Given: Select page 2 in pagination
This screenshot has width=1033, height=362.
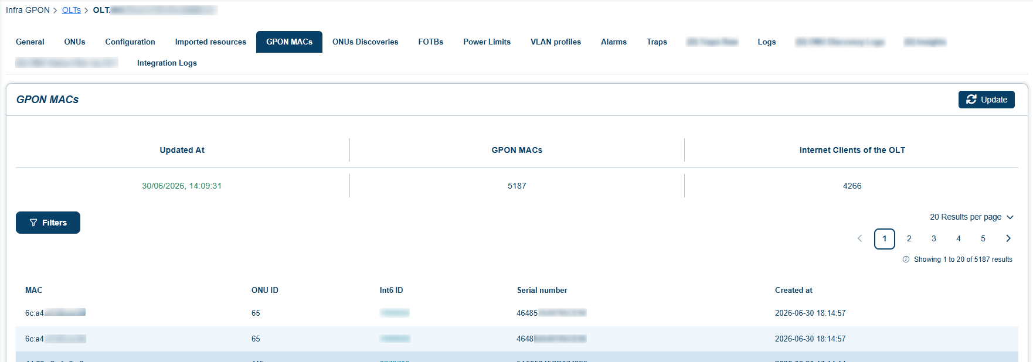Looking at the screenshot, I should (x=909, y=238).
